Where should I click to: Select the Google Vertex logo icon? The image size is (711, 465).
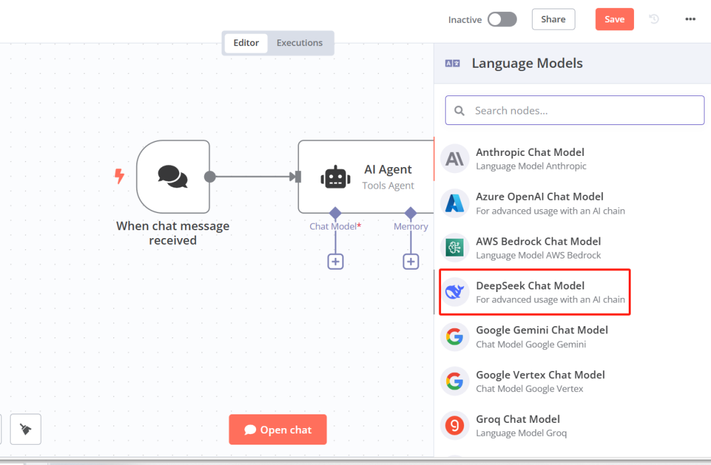point(454,381)
